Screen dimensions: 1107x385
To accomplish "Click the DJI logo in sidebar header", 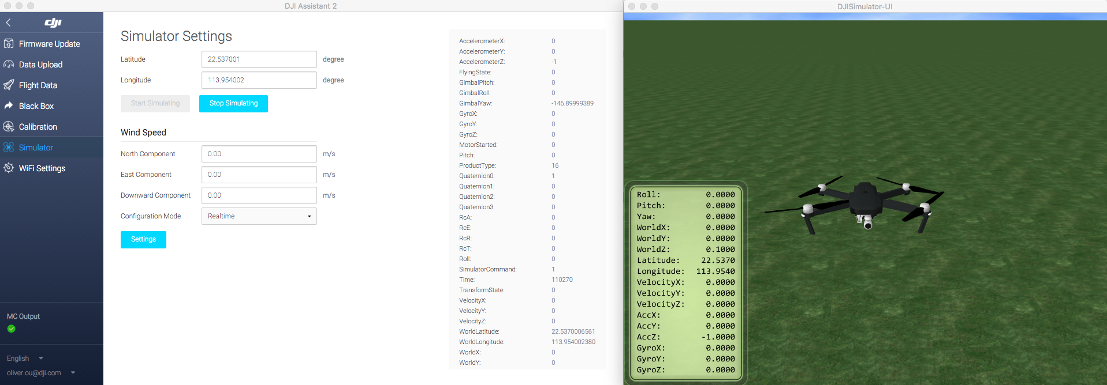I will pos(53,22).
